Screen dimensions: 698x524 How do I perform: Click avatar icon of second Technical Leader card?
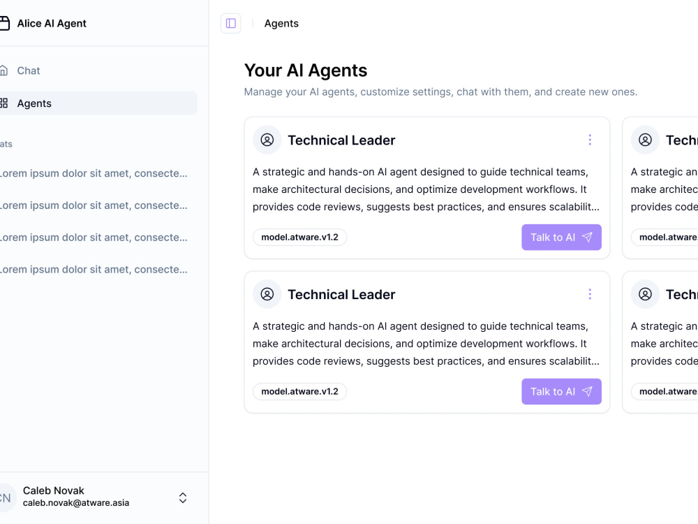pos(267,294)
